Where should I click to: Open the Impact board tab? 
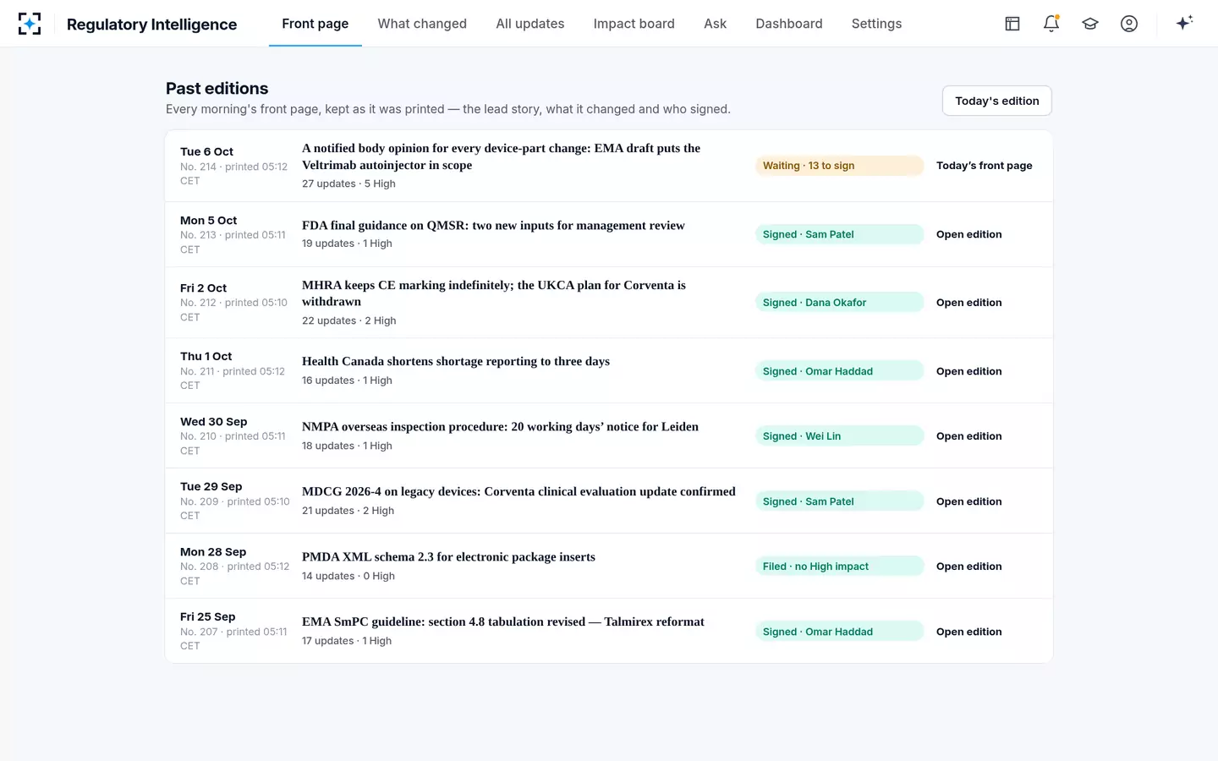point(634,24)
